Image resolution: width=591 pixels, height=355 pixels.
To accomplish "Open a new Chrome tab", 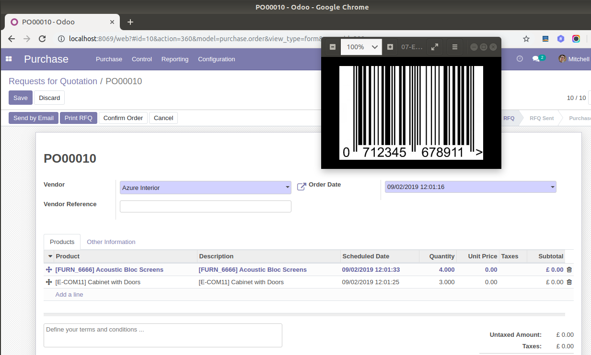I will 130,22.
